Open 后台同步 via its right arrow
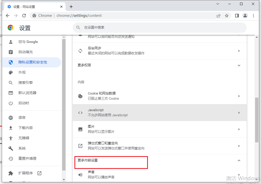The width and height of the screenshot is (261, 184). point(239,51)
